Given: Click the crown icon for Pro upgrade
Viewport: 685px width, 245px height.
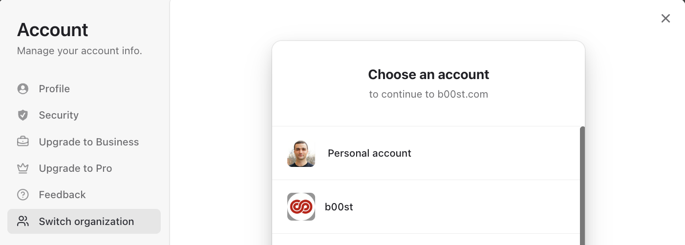Looking at the screenshot, I should (x=22, y=168).
